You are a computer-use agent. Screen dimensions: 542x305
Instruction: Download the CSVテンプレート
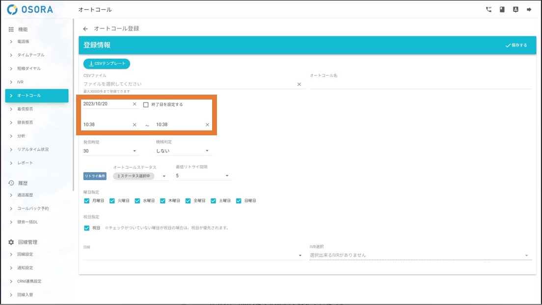(107, 64)
